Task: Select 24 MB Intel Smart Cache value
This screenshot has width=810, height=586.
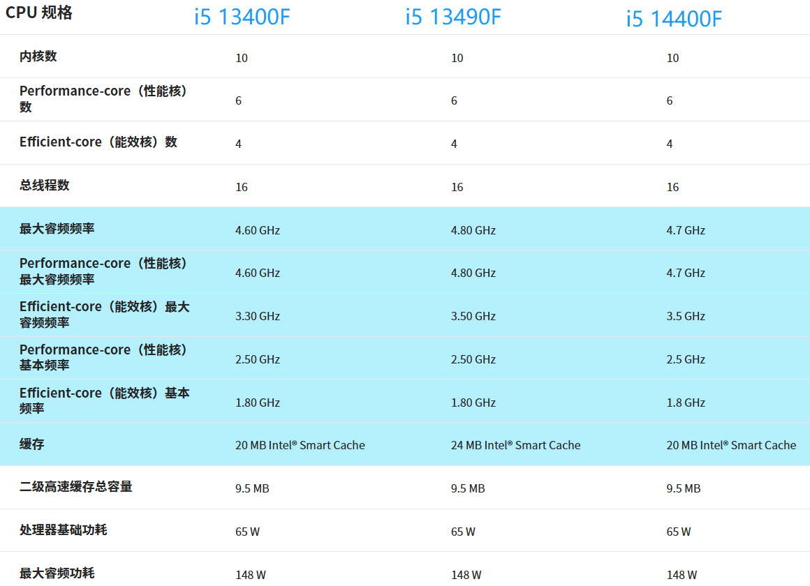Action: [515, 445]
